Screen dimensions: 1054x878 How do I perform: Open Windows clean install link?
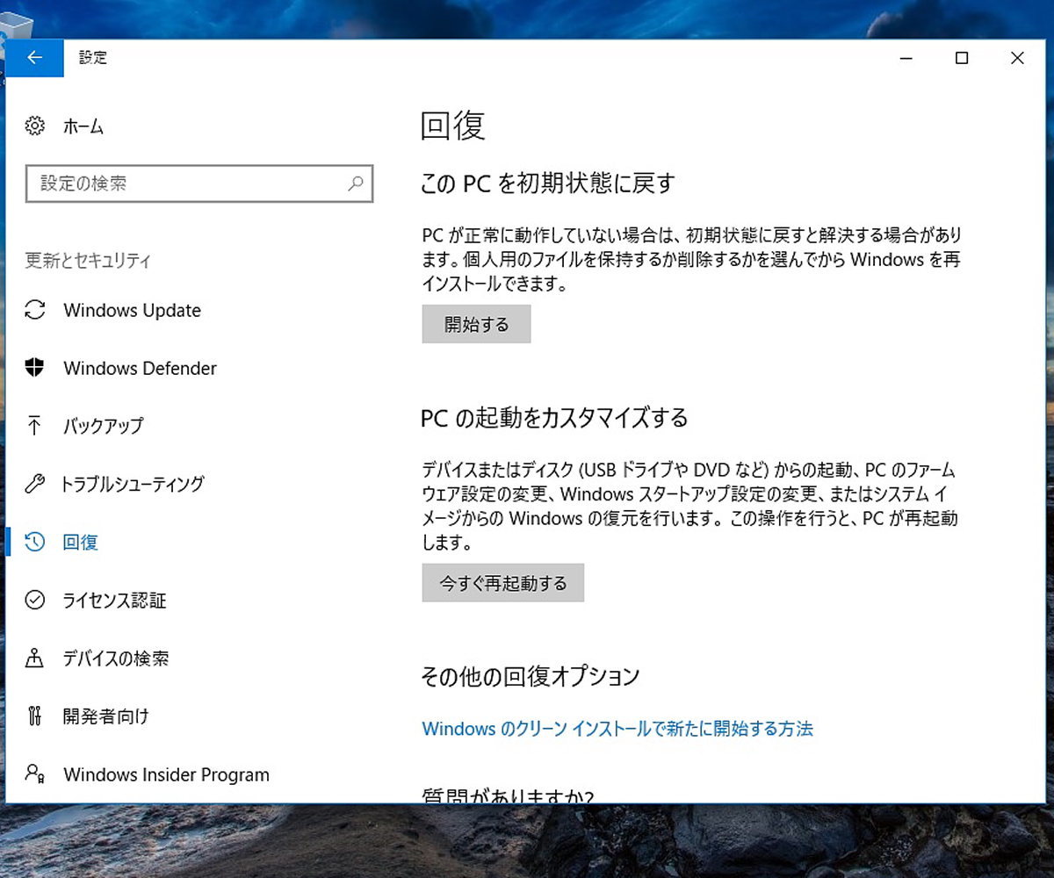click(x=617, y=728)
